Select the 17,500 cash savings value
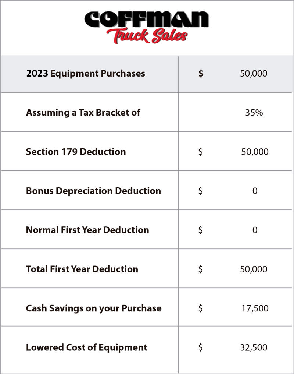This screenshot has width=294, height=374. click(255, 308)
